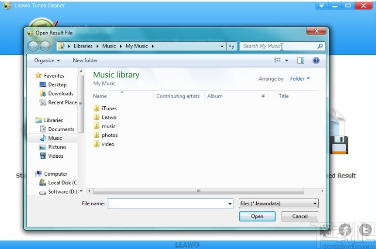Sort by Title column header
The width and height of the screenshot is (376, 249).
[284, 96]
